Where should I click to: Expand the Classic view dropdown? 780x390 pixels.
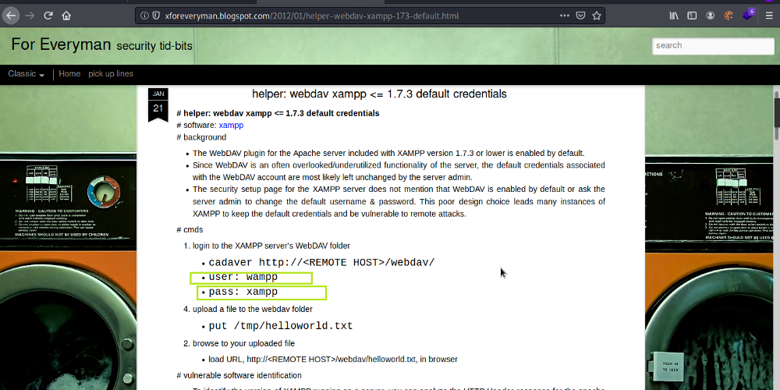pyautogui.click(x=27, y=73)
